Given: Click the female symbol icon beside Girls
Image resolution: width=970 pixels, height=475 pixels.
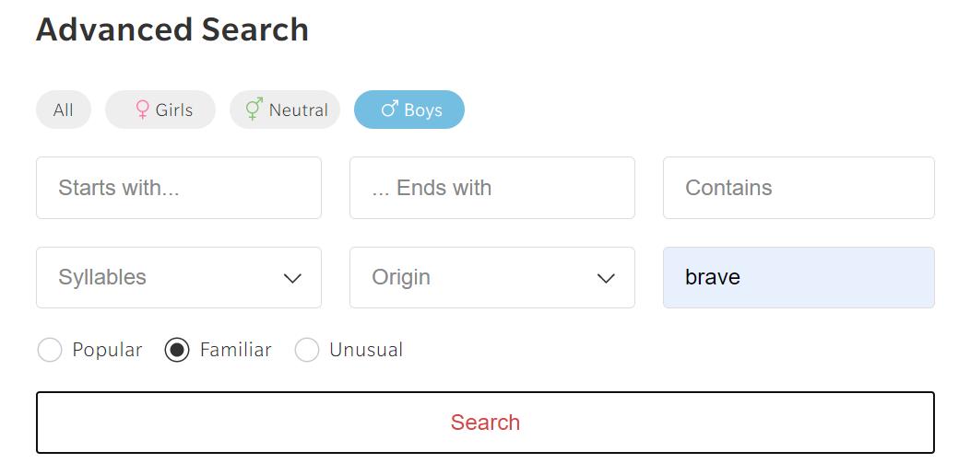Looking at the screenshot, I should click(x=142, y=110).
